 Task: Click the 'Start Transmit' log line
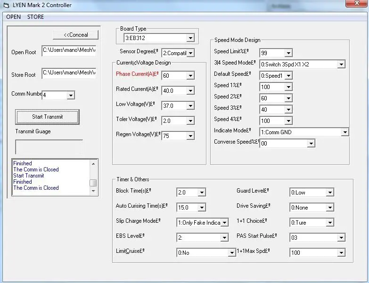pyautogui.click(x=28, y=176)
